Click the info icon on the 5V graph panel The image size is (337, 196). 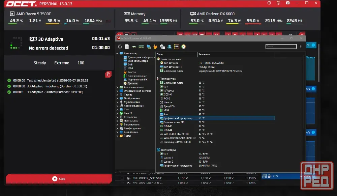coord(313,89)
